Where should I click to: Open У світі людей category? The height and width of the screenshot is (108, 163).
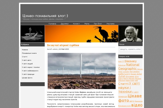click(x=27, y=64)
